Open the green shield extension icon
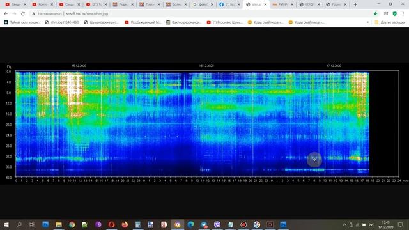This screenshot has height=230, width=409. 395,14
